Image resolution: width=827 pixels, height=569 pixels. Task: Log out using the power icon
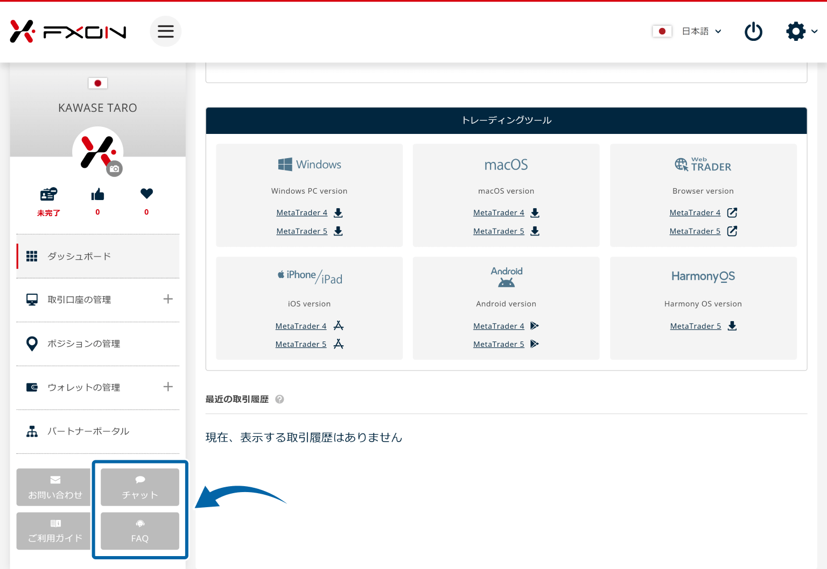pos(753,31)
